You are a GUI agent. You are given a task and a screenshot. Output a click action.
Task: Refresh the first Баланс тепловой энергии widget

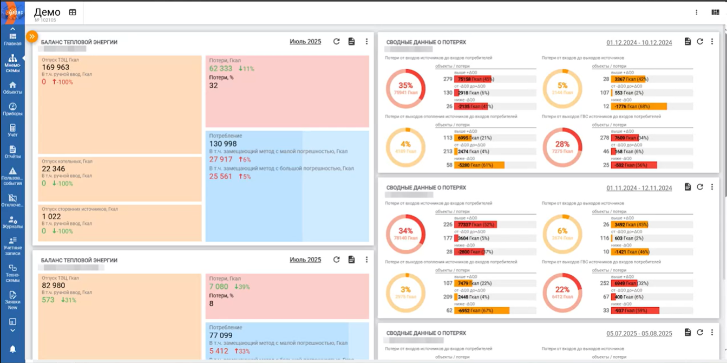336,42
